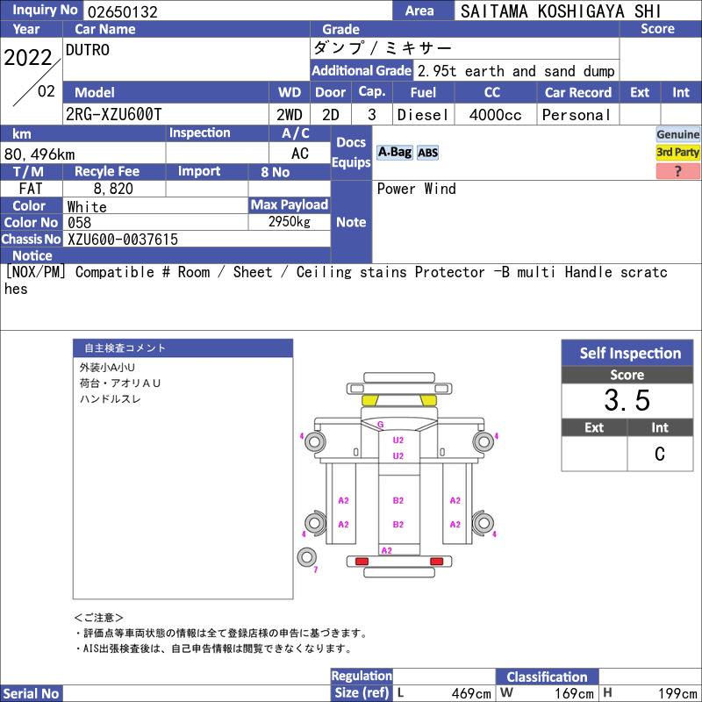Click the door count 2D value

(x=331, y=115)
